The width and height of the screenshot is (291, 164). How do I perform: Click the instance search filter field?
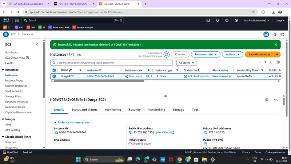(x=112, y=63)
